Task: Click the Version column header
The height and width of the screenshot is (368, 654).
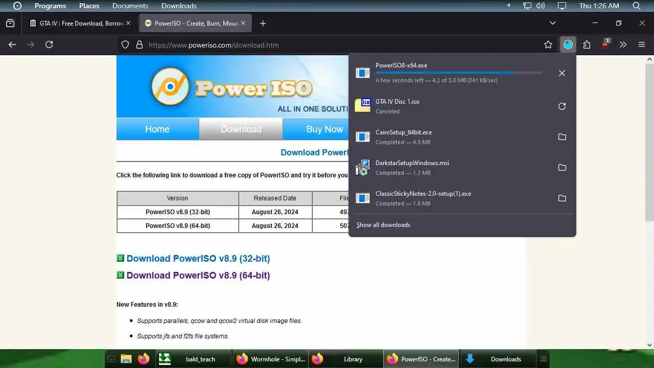Action: click(177, 198)
